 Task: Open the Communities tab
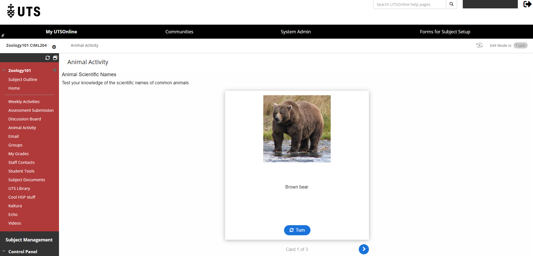point(179,32)
